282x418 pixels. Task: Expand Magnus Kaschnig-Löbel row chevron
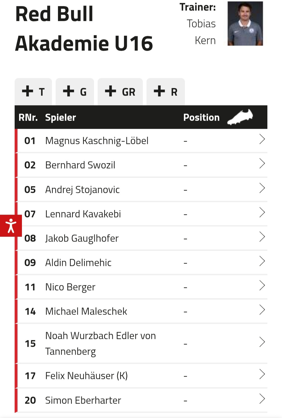(262, 139)
